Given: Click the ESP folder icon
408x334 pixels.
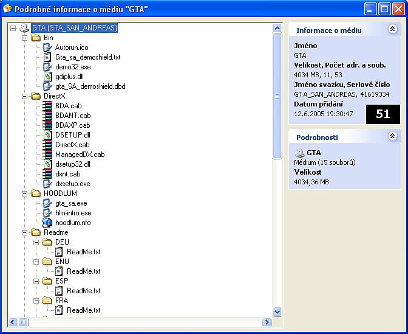Looking at the screenshot, I should [47, 281].
